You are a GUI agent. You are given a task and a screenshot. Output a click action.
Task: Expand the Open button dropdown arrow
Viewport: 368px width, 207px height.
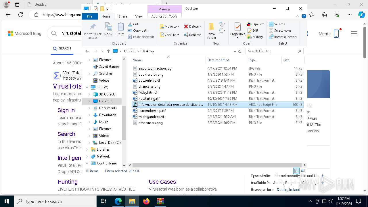(263, 24)
